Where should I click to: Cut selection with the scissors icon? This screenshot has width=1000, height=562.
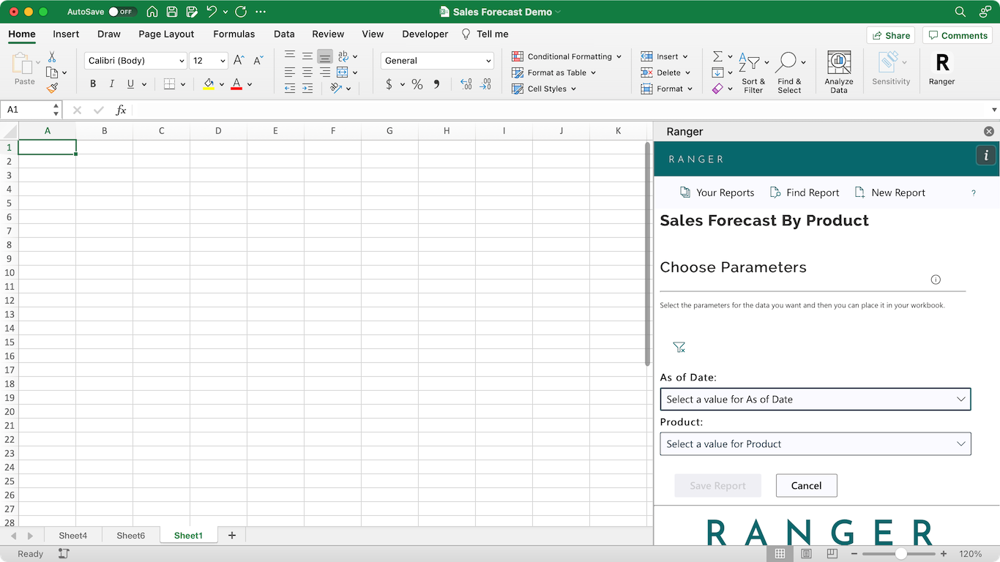[52, 57]
